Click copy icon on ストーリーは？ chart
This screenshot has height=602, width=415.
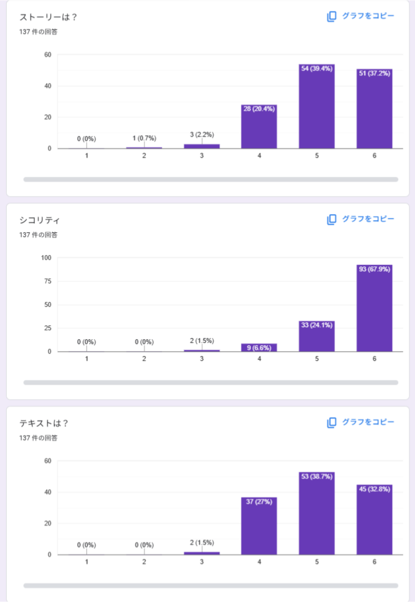(332, 17)
